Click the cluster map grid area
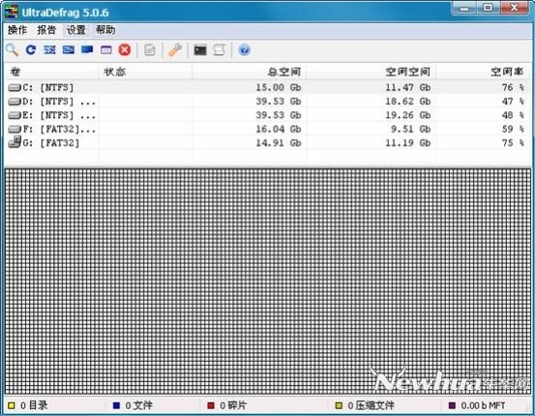535x416 pixels. coord(267,282)
